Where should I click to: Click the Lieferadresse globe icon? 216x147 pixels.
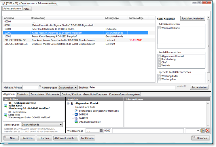5,115
